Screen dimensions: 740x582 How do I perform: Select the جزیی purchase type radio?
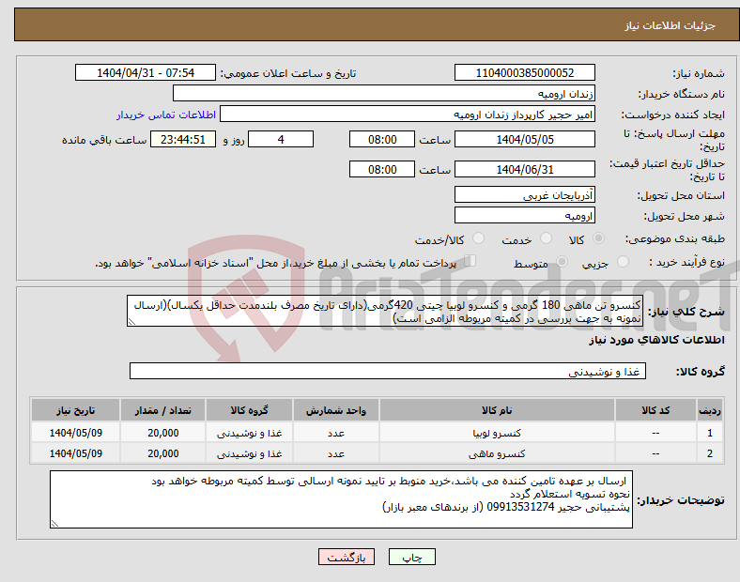coord(623,261)
